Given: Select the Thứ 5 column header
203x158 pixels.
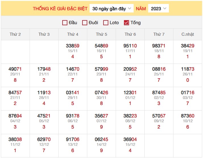Looking at the screenshot, I should click(x=101, y=34).
